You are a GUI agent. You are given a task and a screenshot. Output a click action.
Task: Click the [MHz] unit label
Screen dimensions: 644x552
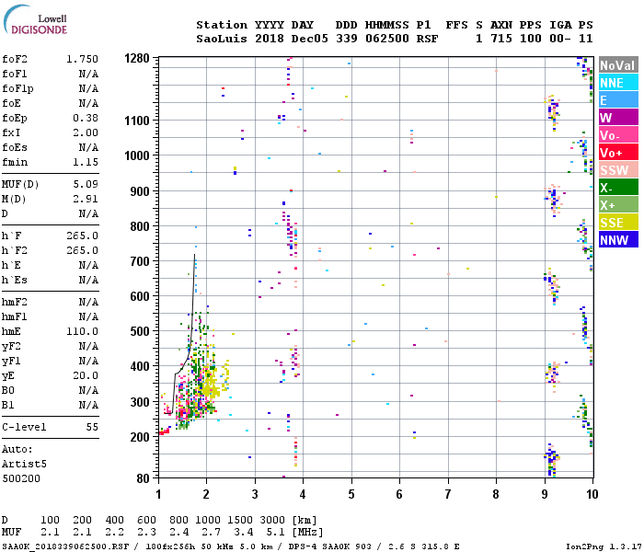tap(307, 533)
